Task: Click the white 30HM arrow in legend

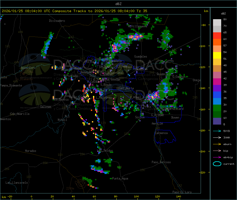Action: click(217, 137)
